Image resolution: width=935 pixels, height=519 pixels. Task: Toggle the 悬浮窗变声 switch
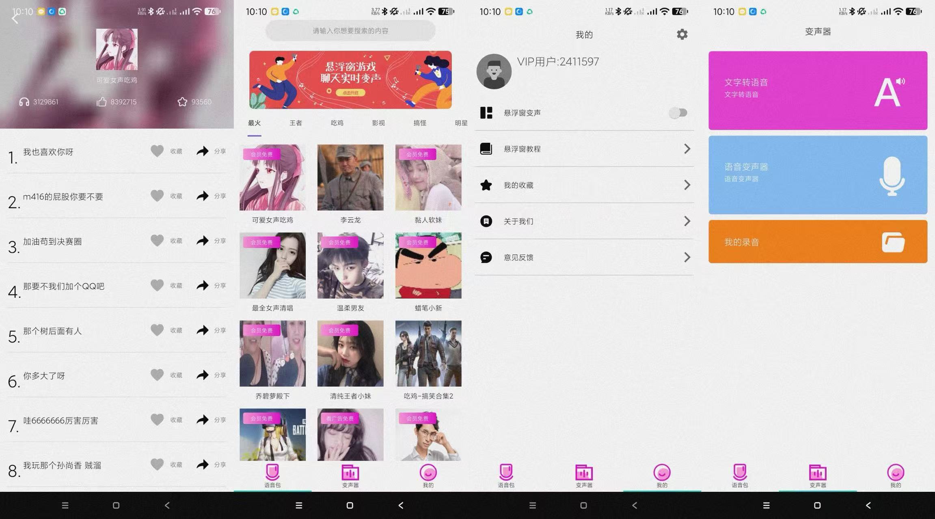tap(678, 113)
